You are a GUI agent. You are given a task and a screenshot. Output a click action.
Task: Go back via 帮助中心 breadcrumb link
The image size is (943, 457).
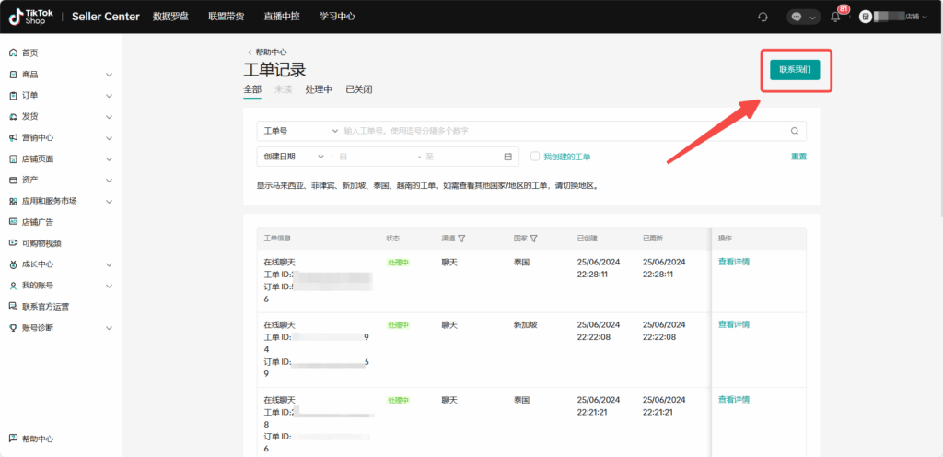(x=267, y=53)
